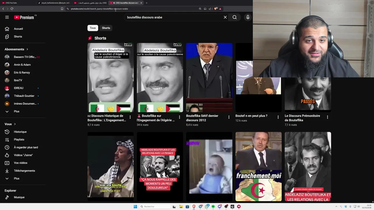Open Vidéos "J'aime" list

tap(23, 155)
